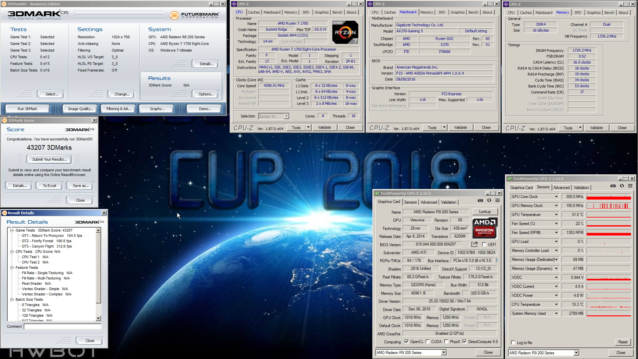Viewport: 638px width, 359px height.
Task: Click the AMD Radeon Graphics logo
Action: coord(485,228)
